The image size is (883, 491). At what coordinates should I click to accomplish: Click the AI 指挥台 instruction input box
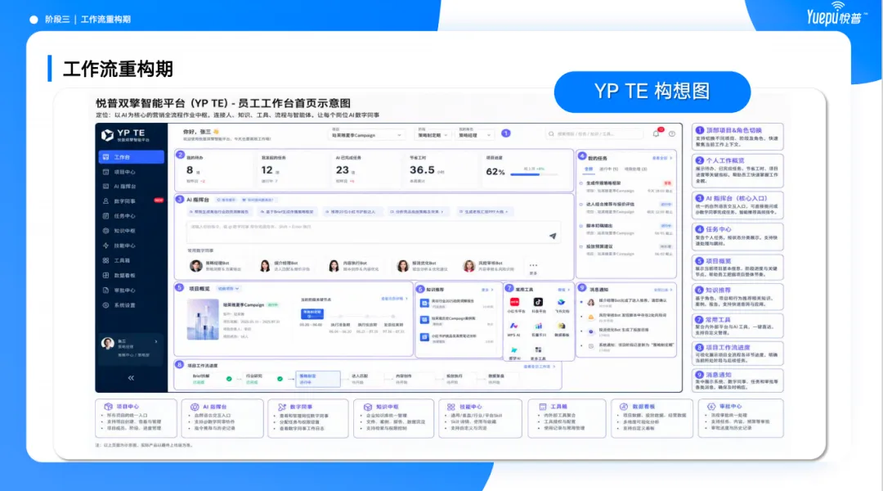373,232
